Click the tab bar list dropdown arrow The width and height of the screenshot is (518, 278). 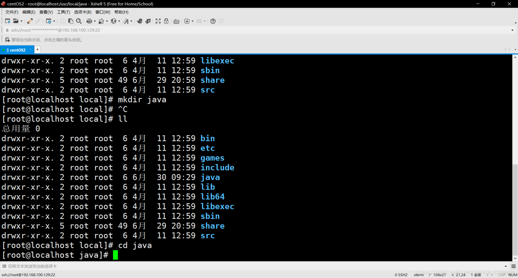(515, 50)
